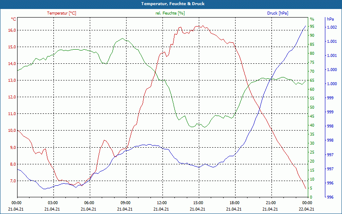
Task: Click the 30 humidity axis value
Action: (x=312, y=143)
